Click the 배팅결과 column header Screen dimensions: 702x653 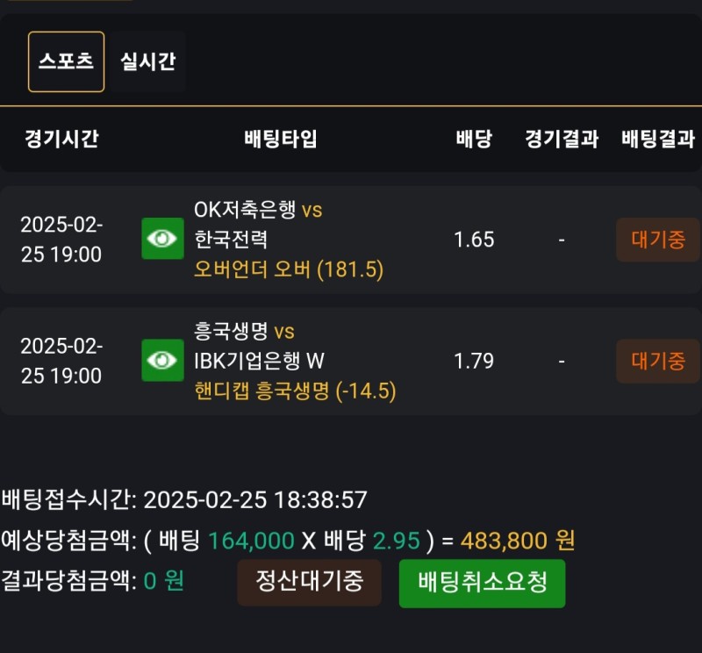pos(657,139)
